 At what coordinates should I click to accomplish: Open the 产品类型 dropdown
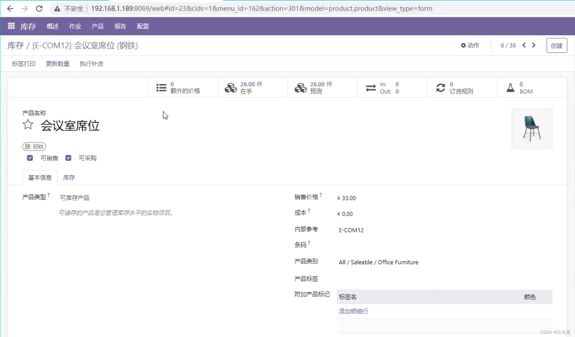tap(74, 197)
